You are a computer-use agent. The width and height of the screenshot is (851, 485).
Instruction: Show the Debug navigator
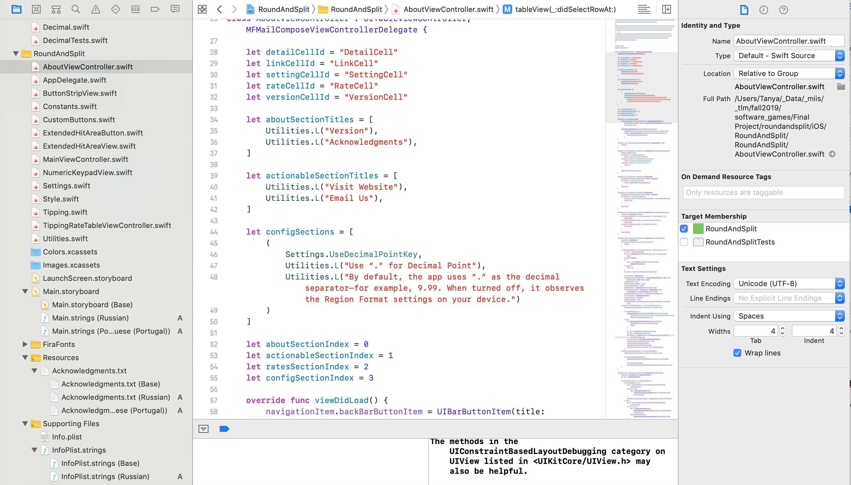coord(135,9)
